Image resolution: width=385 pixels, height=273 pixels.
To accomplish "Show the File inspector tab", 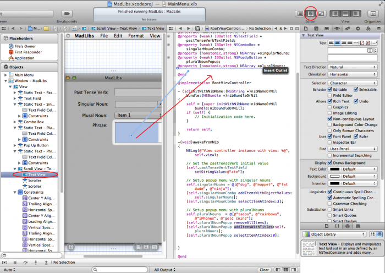I will pyautogui.click(x=306, y=29).
